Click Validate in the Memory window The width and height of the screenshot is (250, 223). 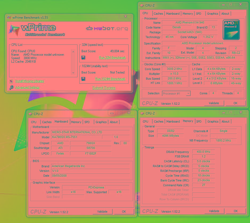pyautogui.click(x=214, y=211)
